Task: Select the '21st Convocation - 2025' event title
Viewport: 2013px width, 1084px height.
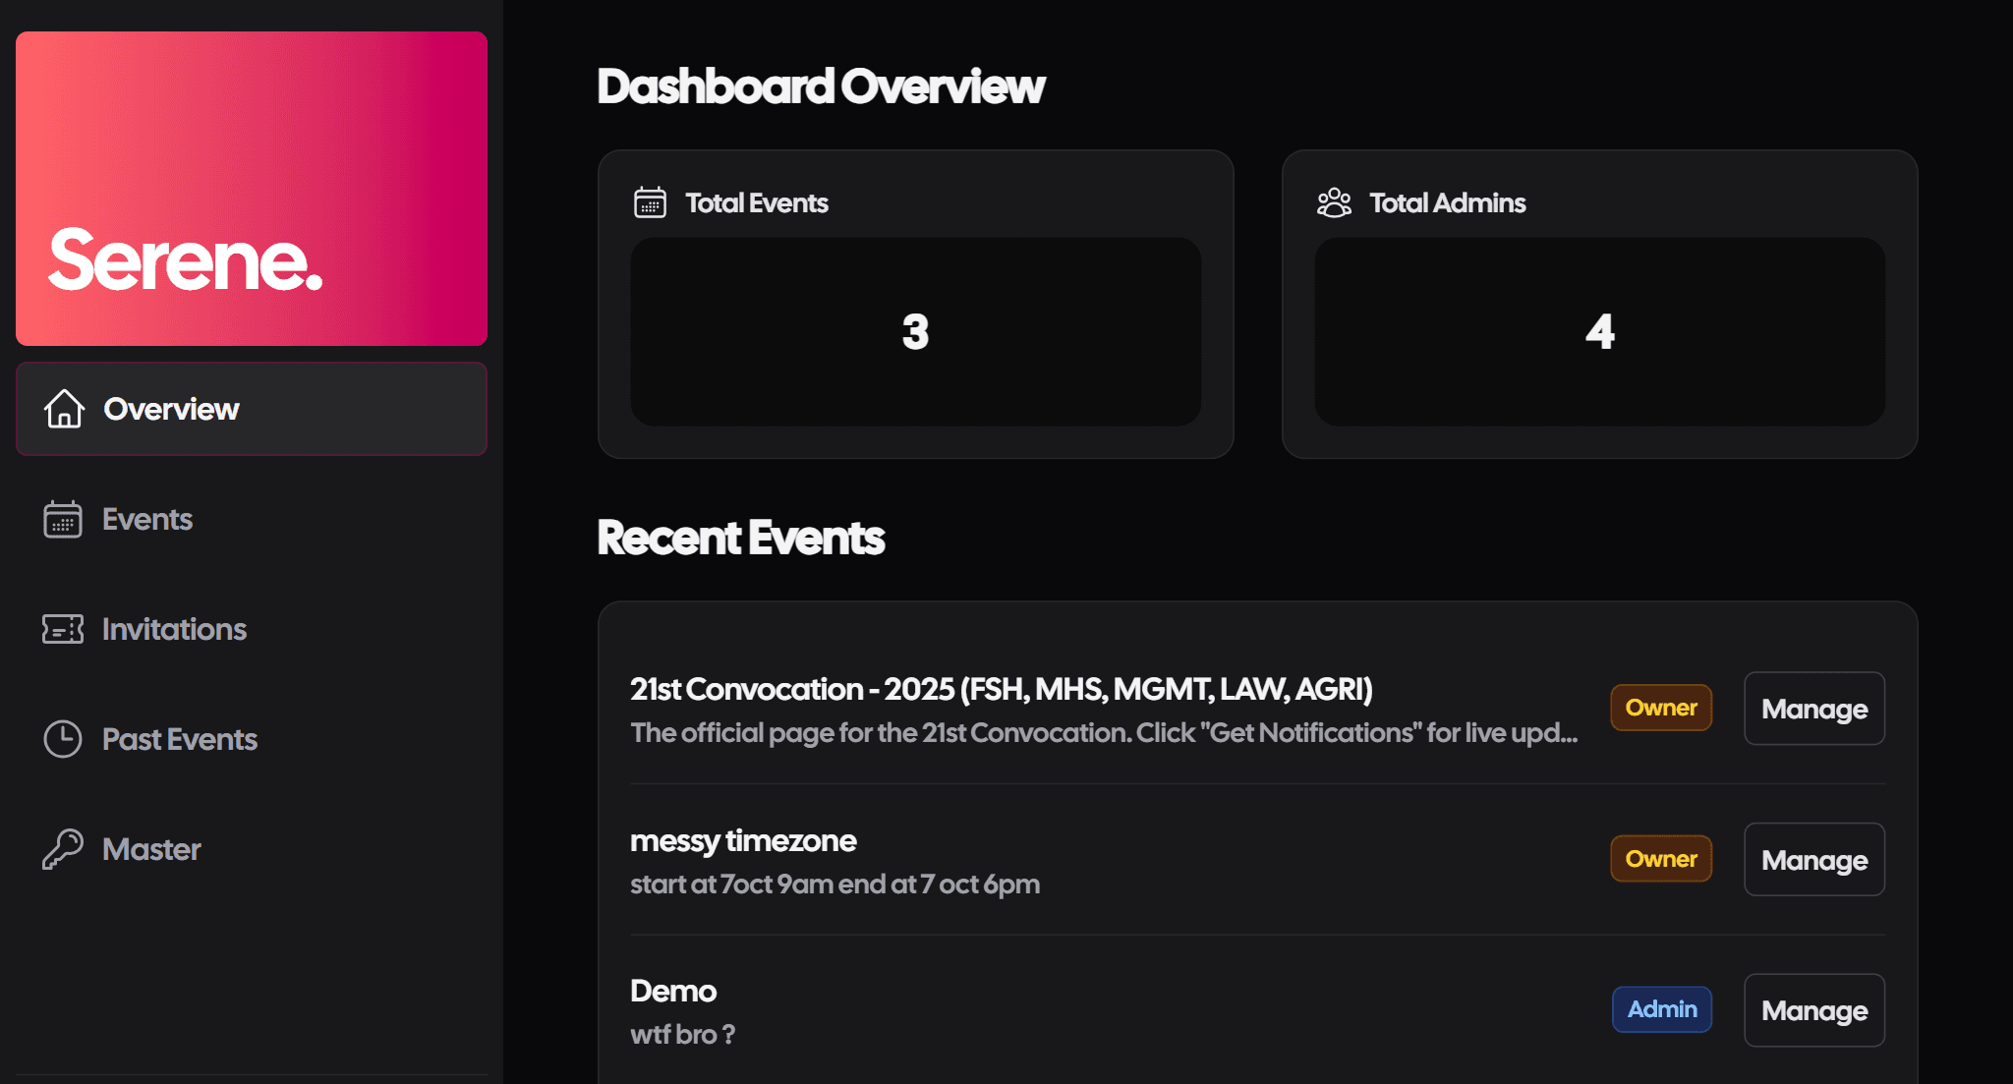Action: pyautogui.click(x=1001, y=689)
